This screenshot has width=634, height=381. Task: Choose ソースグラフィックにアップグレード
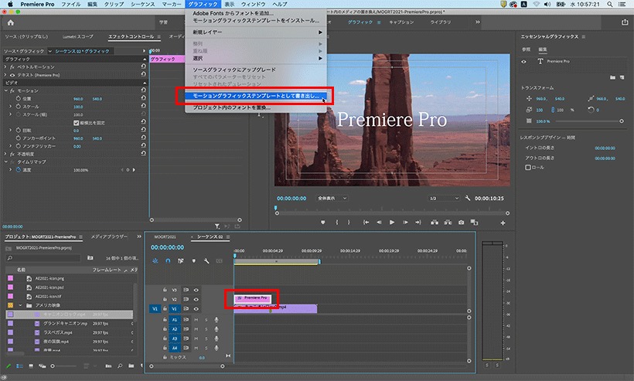[x=234, y=70]
